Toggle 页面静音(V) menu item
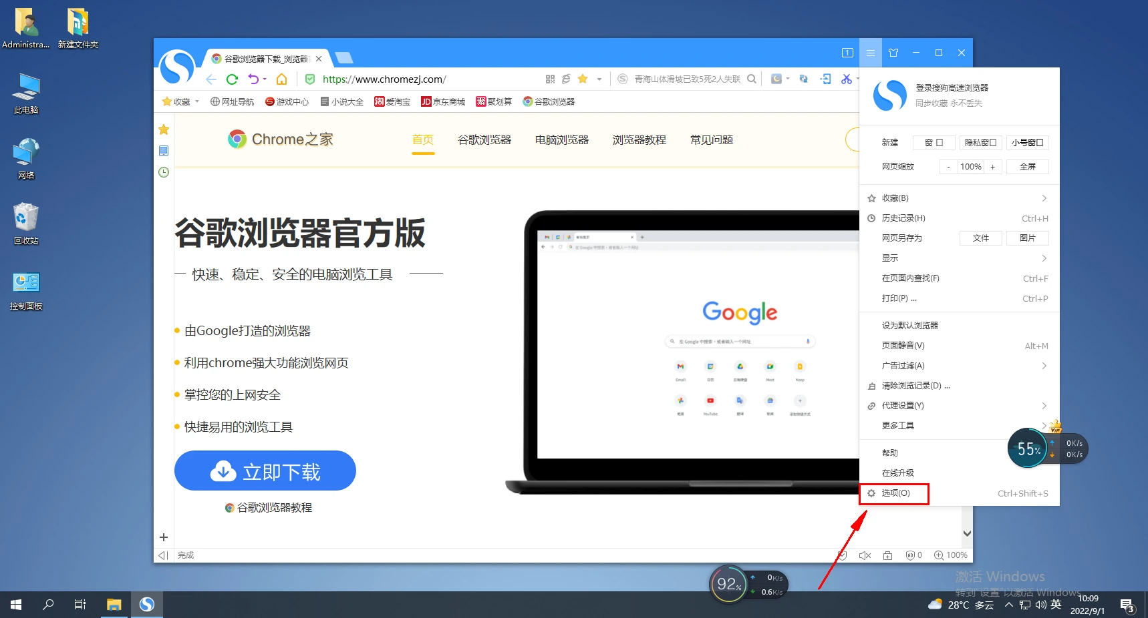 coord(959,345)
